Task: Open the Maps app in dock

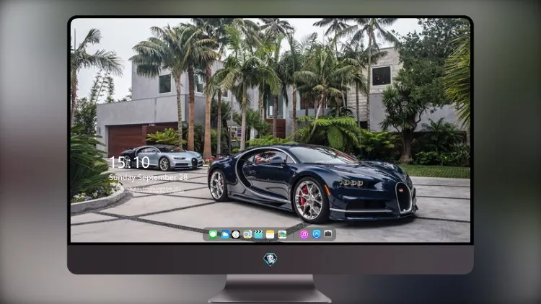Action: pos(247,234)
